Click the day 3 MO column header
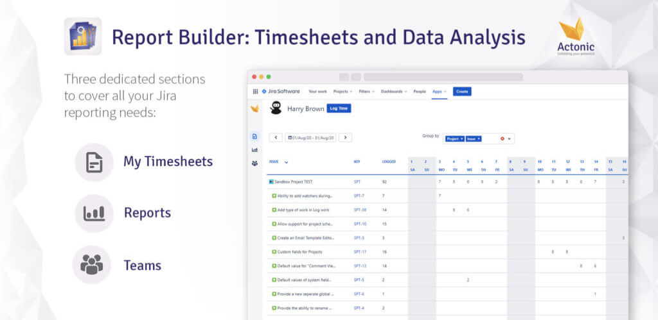The width and height of the screenshot is (658, 320). point(441,165)
